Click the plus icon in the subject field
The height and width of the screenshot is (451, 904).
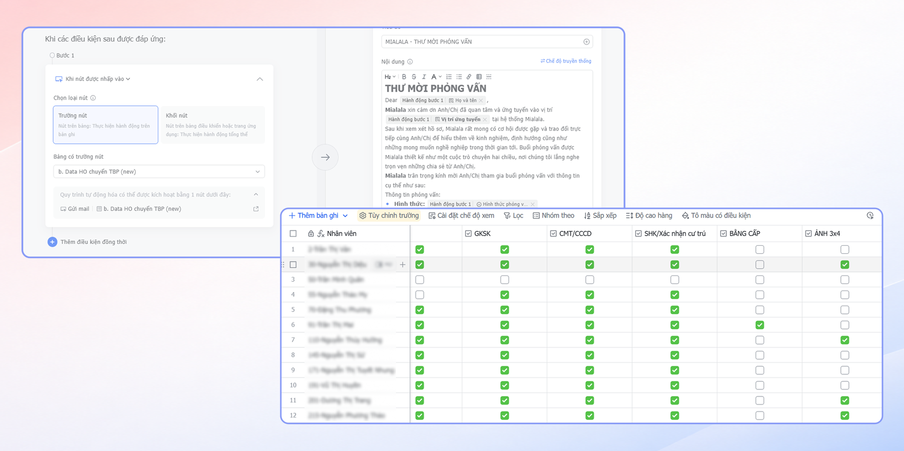[586, 42]
